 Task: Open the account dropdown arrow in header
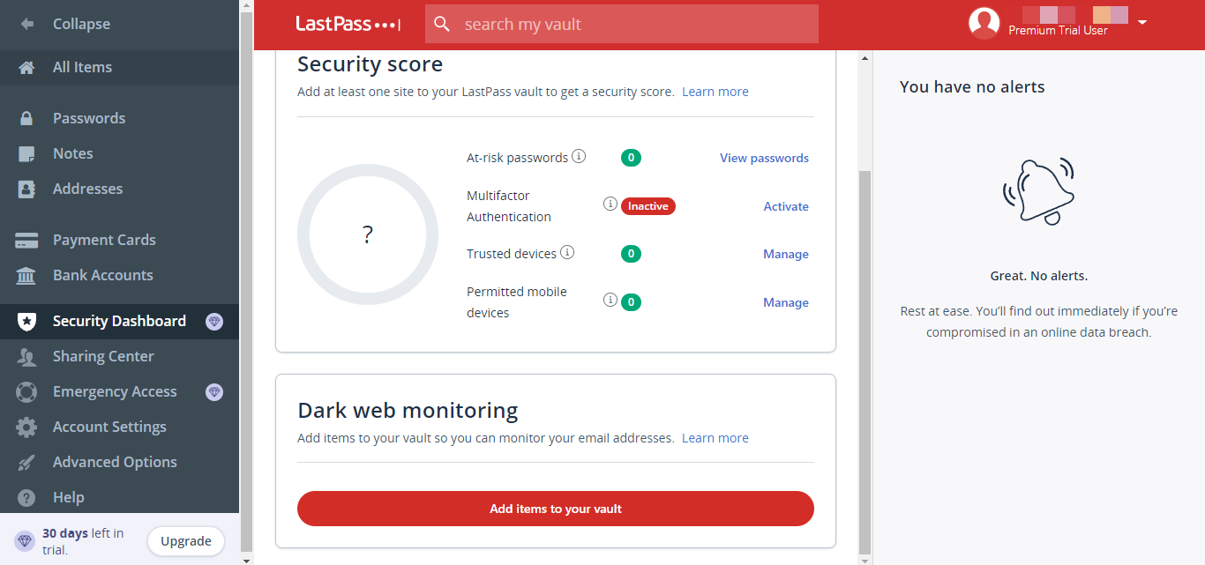[1142, 22]
